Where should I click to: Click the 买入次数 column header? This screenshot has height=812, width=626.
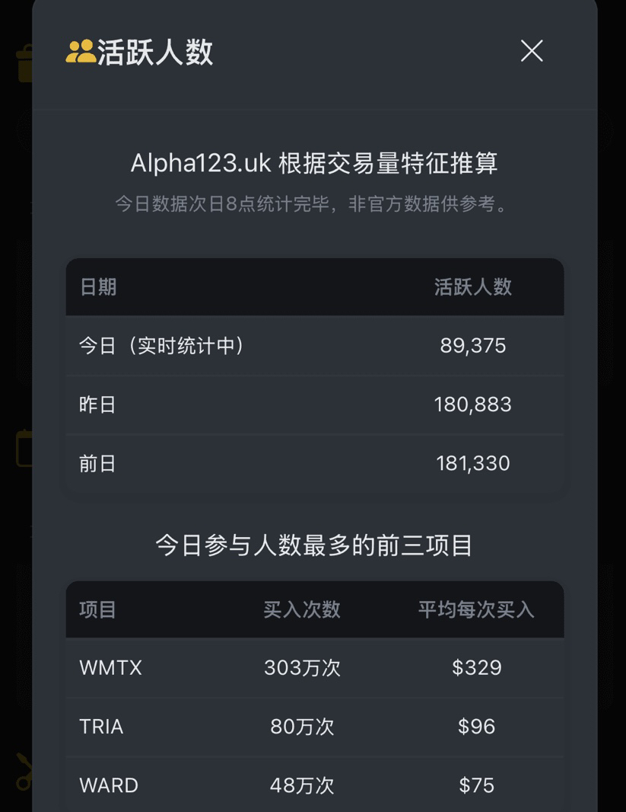pyautogui.click(x=302, y=609)
